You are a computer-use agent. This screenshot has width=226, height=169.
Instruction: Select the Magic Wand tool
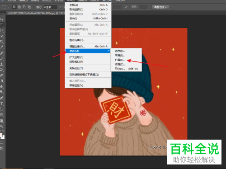(2, 36)
